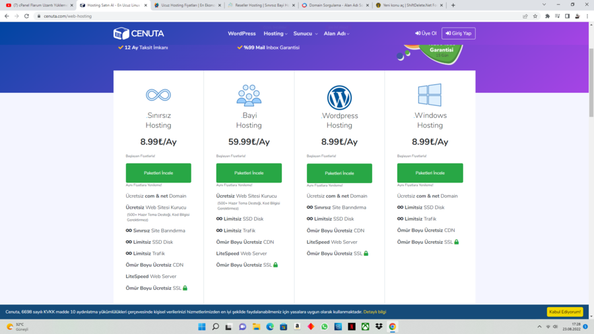Open Dropbox from taskbar
The image size is (594, 334).
coord(379,327)
